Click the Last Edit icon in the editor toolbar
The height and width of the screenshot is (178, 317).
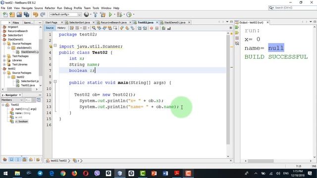tap(71, 28)
